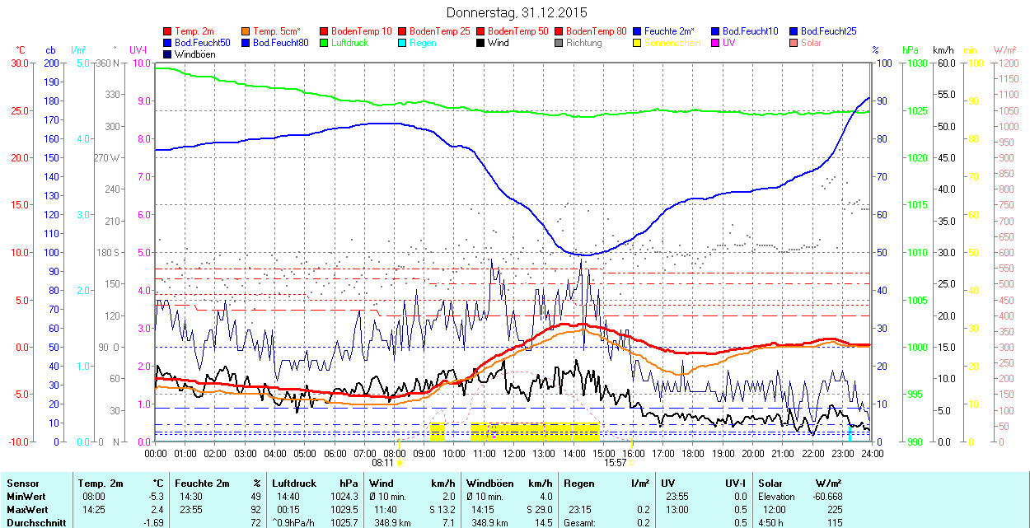
Task: Click the dark blue Windböen legend square
Action: 168,54
